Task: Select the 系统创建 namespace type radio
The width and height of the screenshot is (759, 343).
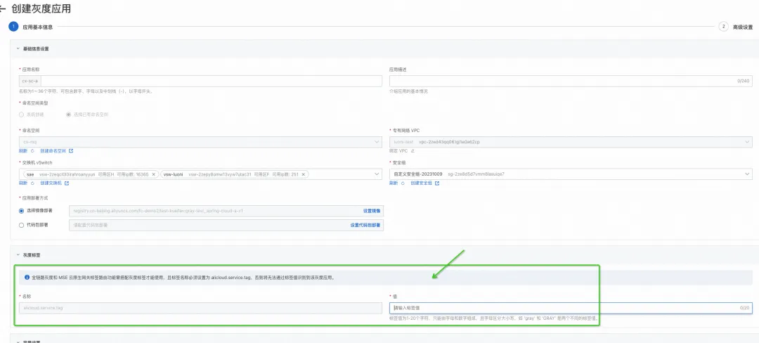Action: pos(21,115)
